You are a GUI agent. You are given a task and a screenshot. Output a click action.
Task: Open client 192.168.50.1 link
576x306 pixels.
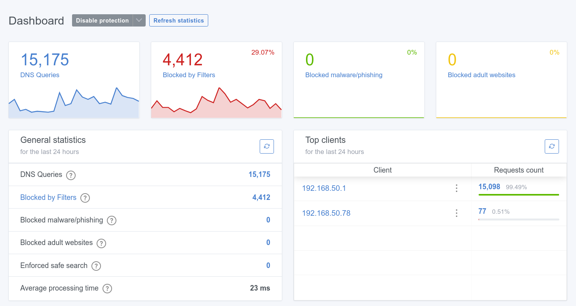tap(324, 188)
